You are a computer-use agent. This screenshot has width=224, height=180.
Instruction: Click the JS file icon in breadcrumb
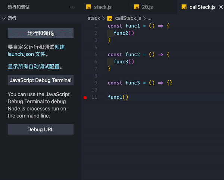point(110,18)
